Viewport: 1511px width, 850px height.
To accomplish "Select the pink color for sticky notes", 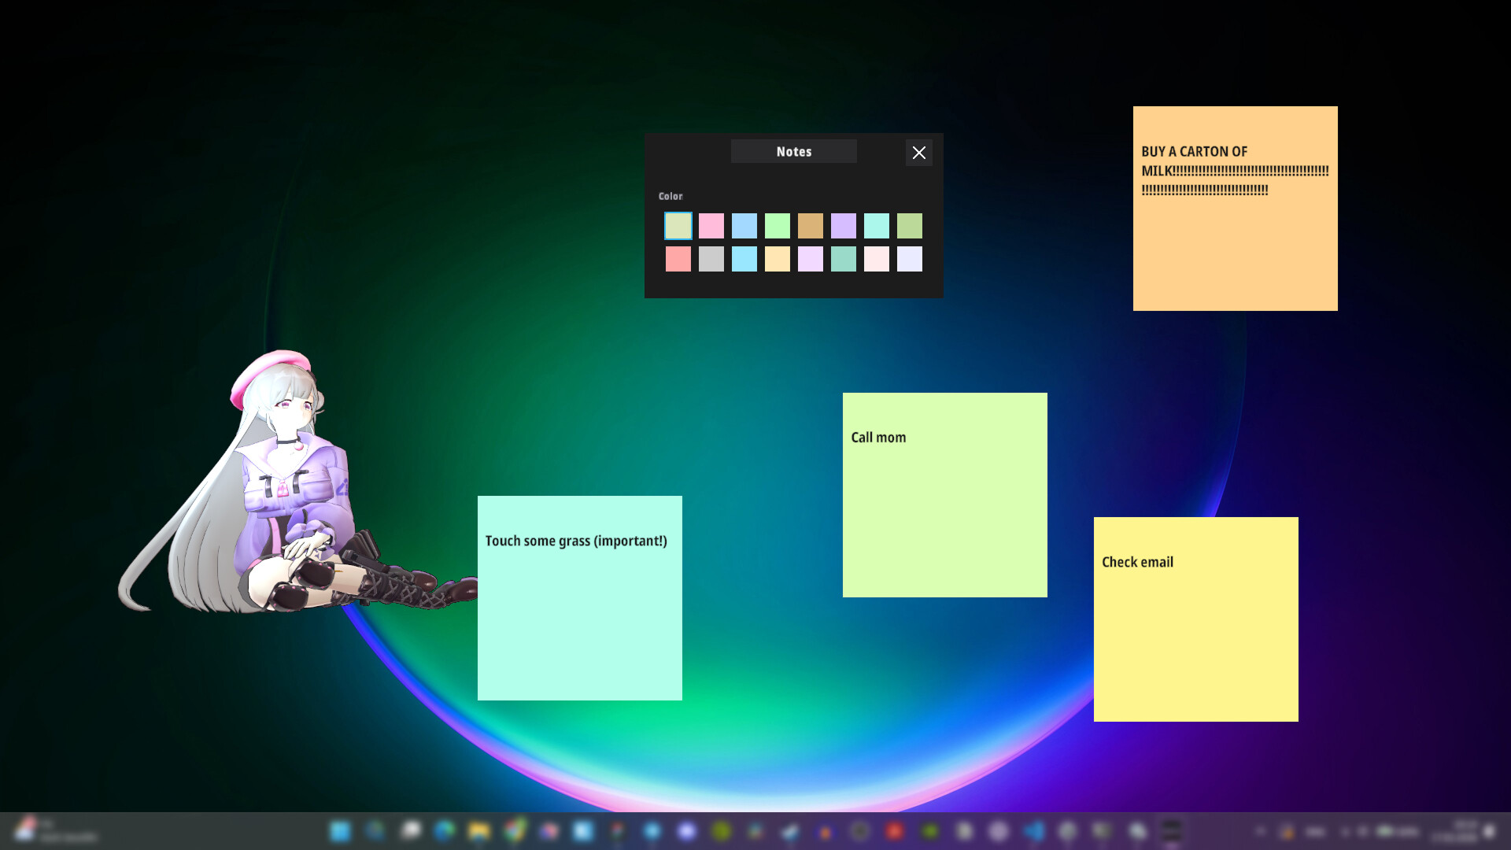I will coord(711,226).
